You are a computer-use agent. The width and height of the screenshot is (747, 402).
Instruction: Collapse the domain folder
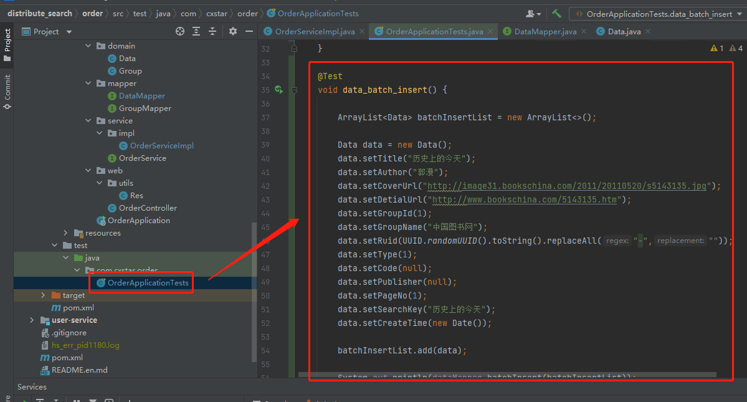pyautogui.click(x=88, y=45)
